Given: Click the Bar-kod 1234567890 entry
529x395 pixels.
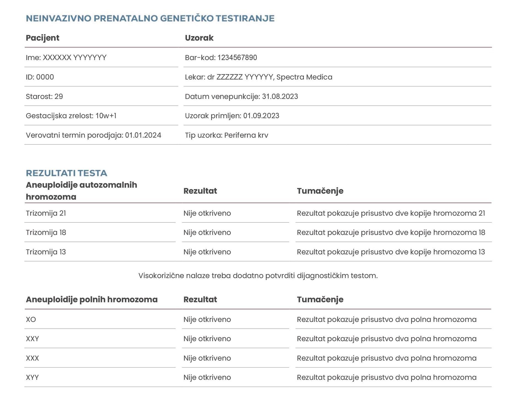Looking at the screenshot, I should [x=221, y=58].
